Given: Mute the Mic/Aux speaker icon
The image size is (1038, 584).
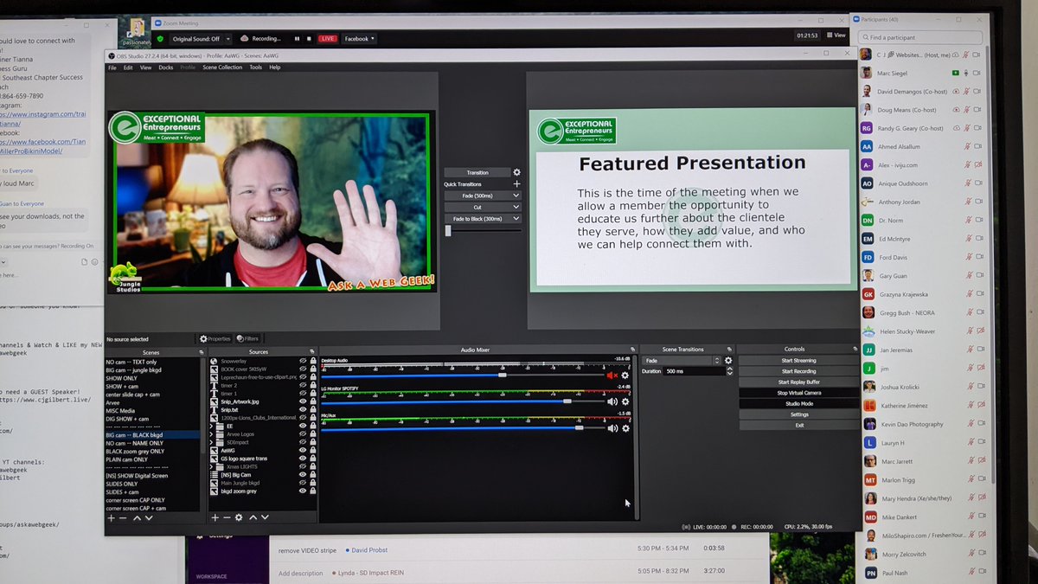Looking at the screenshot, I should coord(612,428).
